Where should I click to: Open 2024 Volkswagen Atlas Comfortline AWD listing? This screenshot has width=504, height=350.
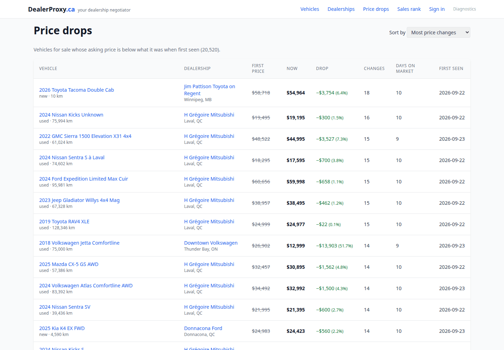[x=86, y=286]
